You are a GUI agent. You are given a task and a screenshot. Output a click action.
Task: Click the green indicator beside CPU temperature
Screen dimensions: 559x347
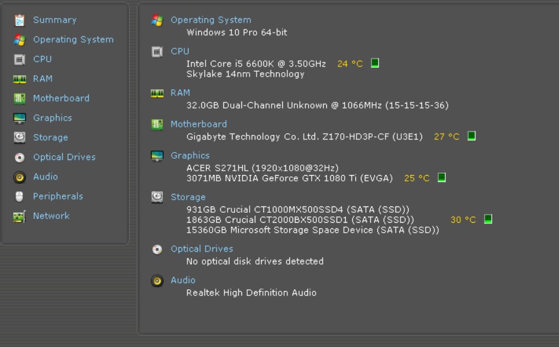375,63
